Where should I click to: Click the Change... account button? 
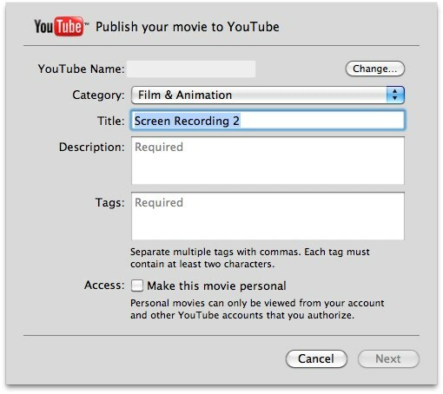click(x=374, y=69)
